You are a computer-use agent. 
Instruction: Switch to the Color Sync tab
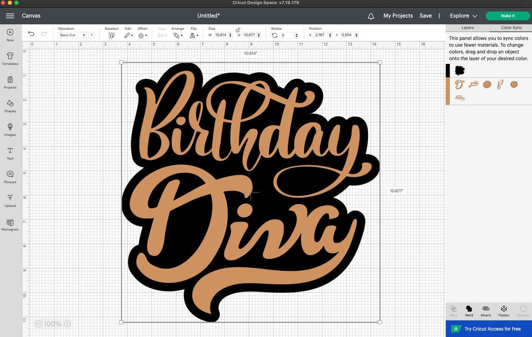click(x=511, y=28)
